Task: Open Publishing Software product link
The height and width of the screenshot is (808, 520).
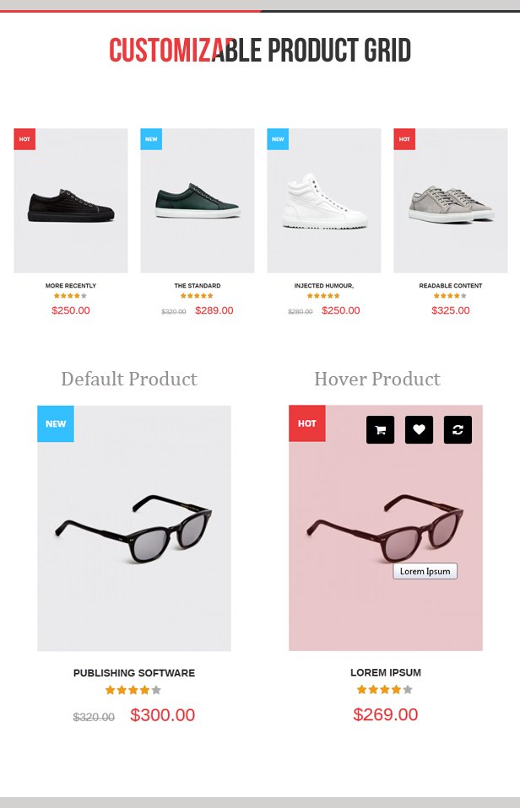Action: pos(134,673)
